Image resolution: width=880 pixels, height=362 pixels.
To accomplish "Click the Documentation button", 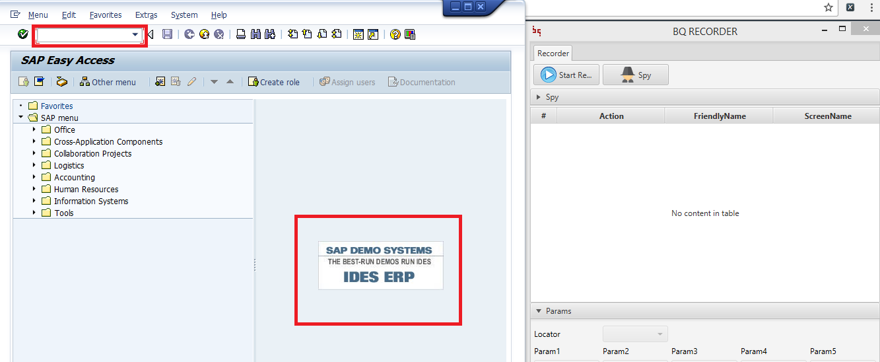I will click(x=422, y=82).
